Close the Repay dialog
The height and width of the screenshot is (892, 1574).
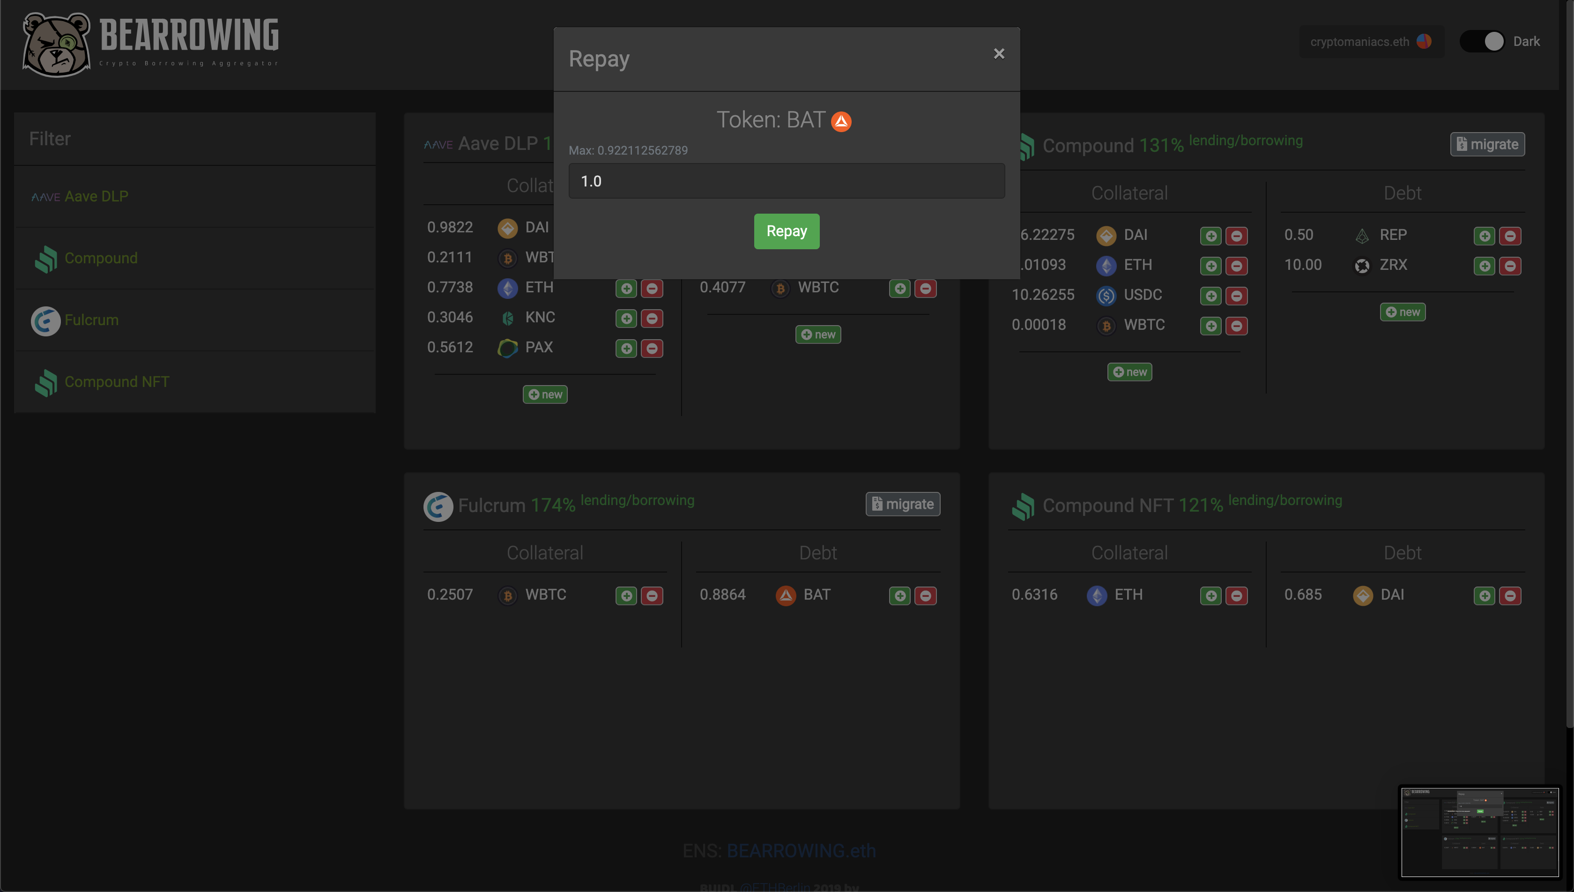point(999,54)
